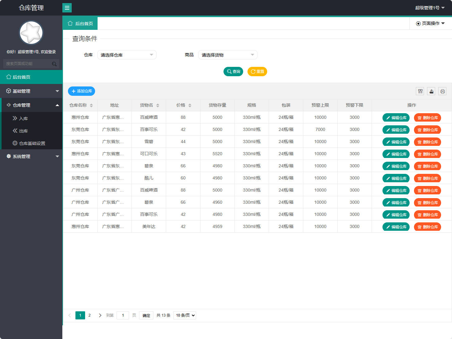Click the search magnifier in the sidebar search box
The width and height of the screenshot is (452, 339).
pyautogui.click(x=54, y=64)
